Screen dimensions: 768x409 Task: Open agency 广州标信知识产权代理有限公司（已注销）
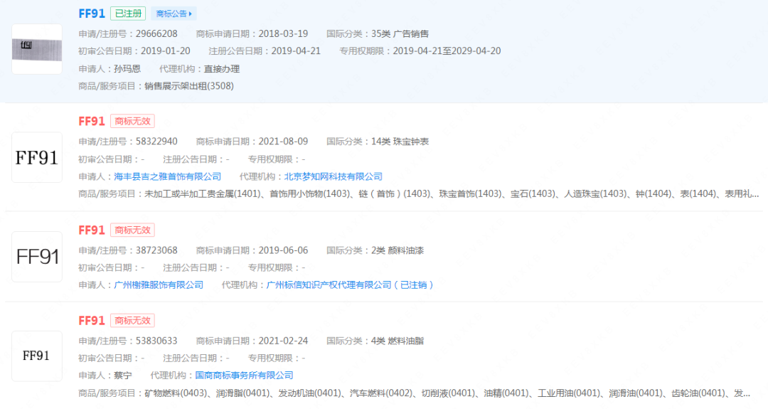(350, 285)
